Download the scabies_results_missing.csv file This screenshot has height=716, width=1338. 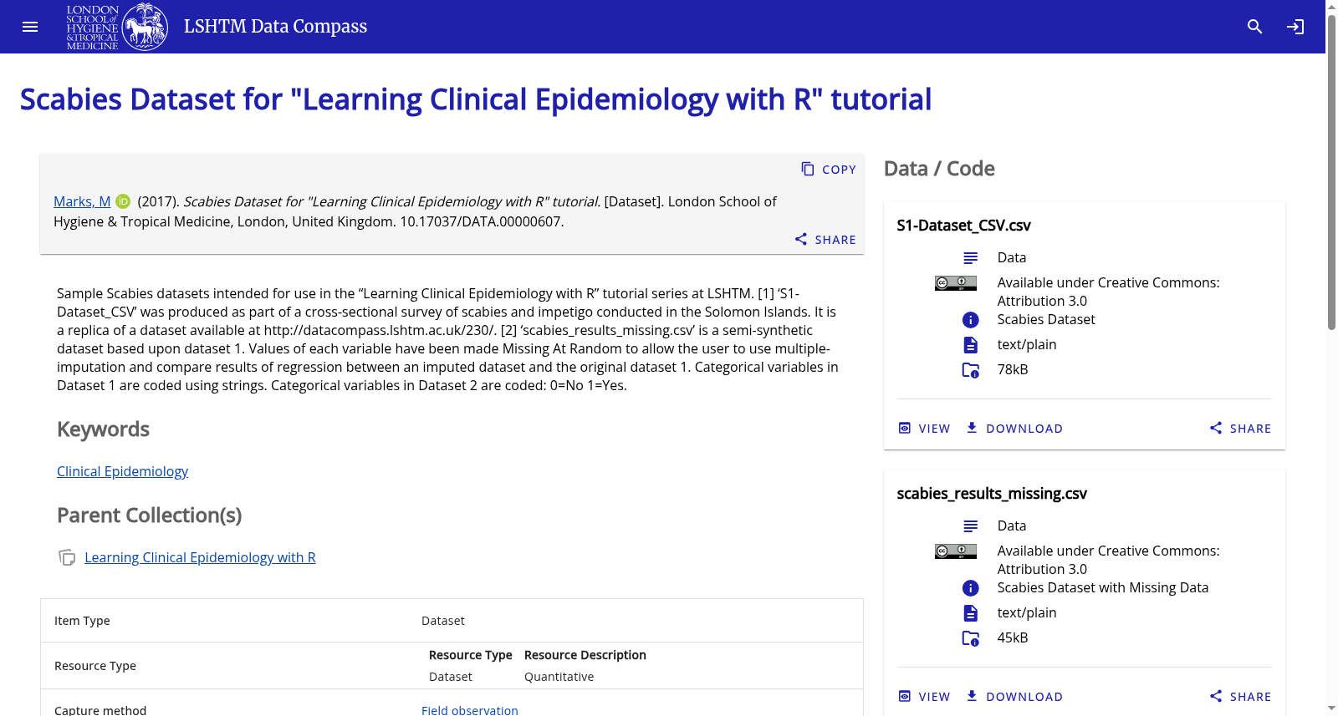(x=1014, y=697)
